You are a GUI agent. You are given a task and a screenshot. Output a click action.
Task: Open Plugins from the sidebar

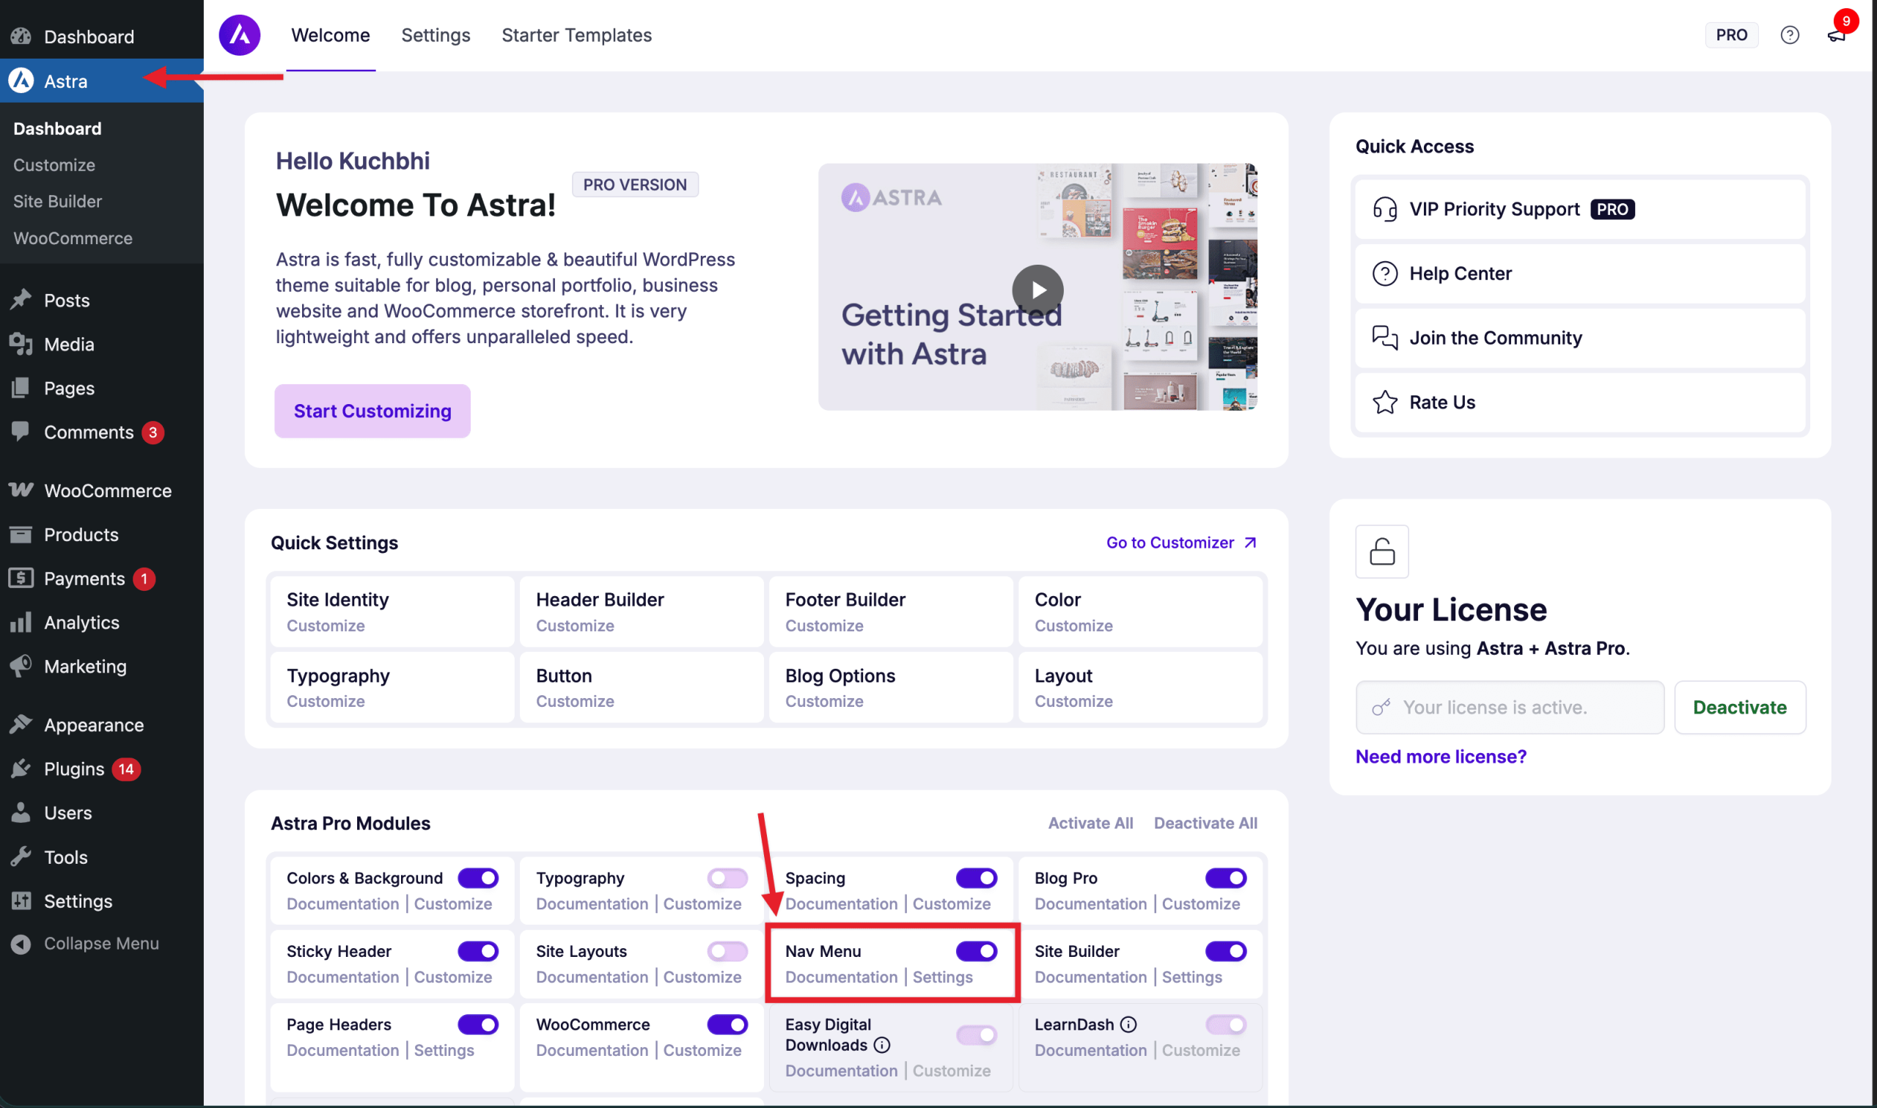pos(74,769)
